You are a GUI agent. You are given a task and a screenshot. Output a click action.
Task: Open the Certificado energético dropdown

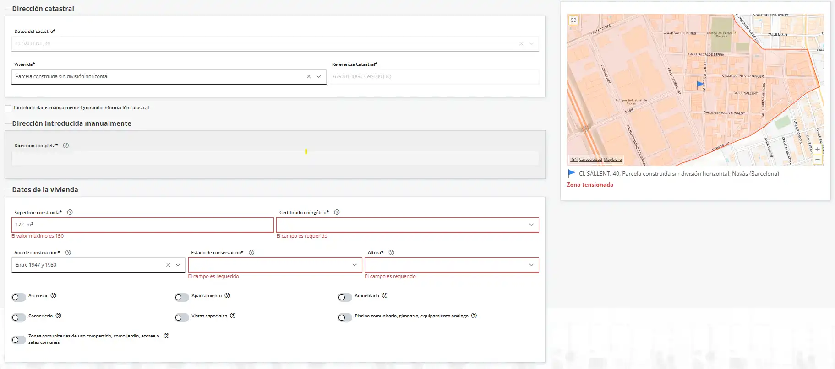coord(408,225)
